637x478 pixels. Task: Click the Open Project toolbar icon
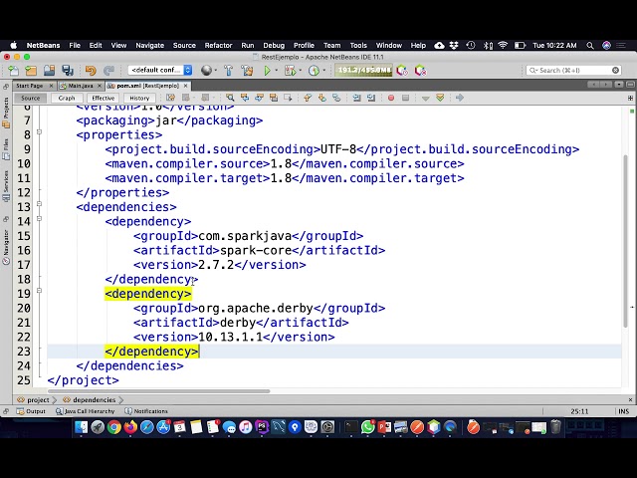point(49,71)
